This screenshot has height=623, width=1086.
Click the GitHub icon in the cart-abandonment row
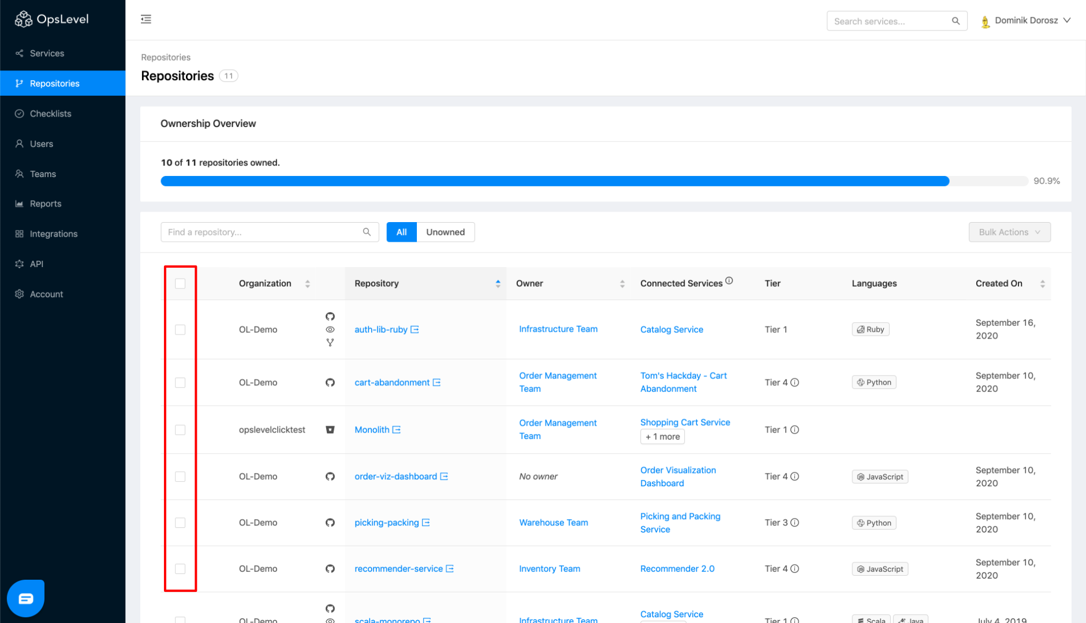[330, 382]
